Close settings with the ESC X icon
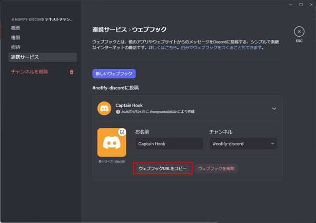Viewport: 316px width, 223px height. (x=299, y=31)
